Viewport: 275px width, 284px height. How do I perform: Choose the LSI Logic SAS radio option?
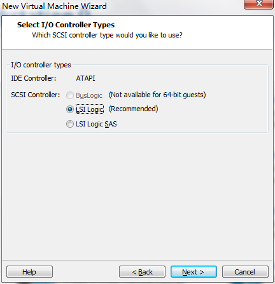tap(70, 124)
